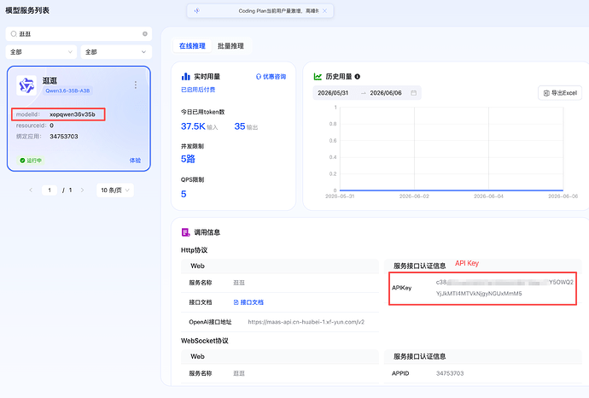Viewport: 589px width, 398px height.
Task: Switch to the 批量推理 tab
Action: [230, 46]
